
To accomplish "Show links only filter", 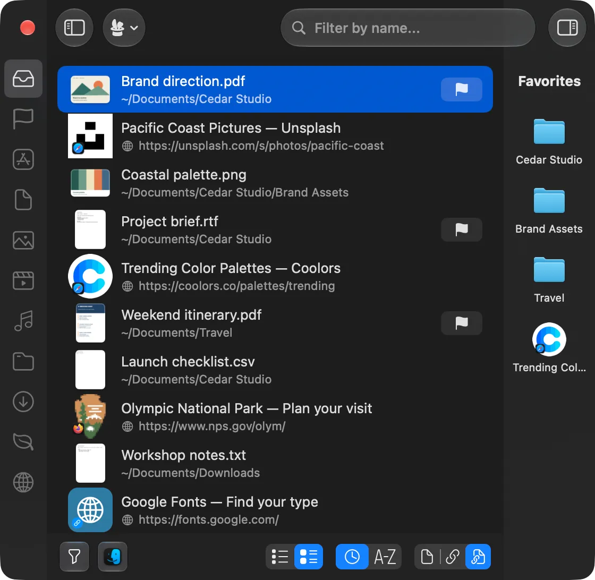I will coord(453,557).
